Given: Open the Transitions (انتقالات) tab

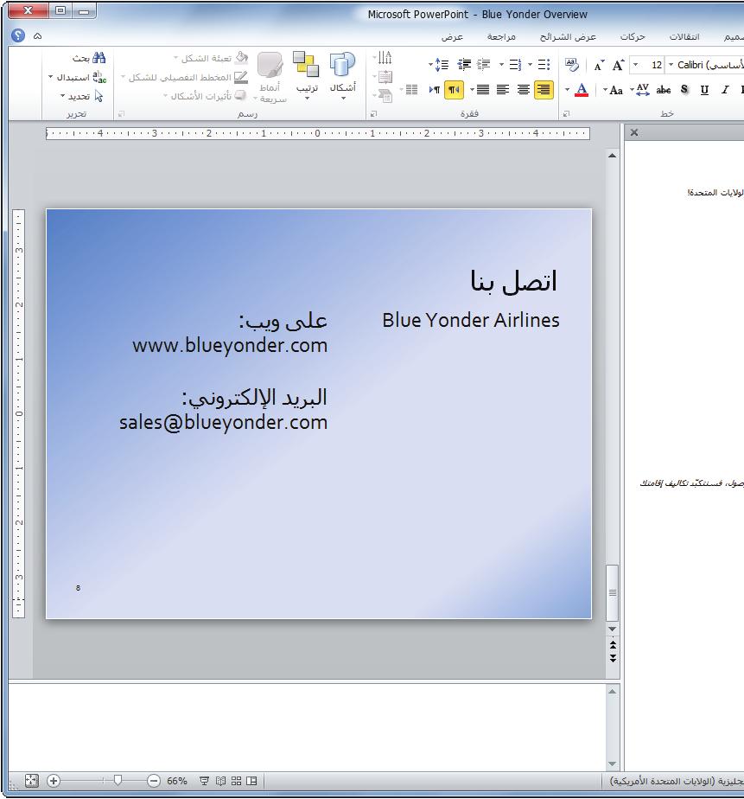Looking at the screenshot, I should click(684, 36).
